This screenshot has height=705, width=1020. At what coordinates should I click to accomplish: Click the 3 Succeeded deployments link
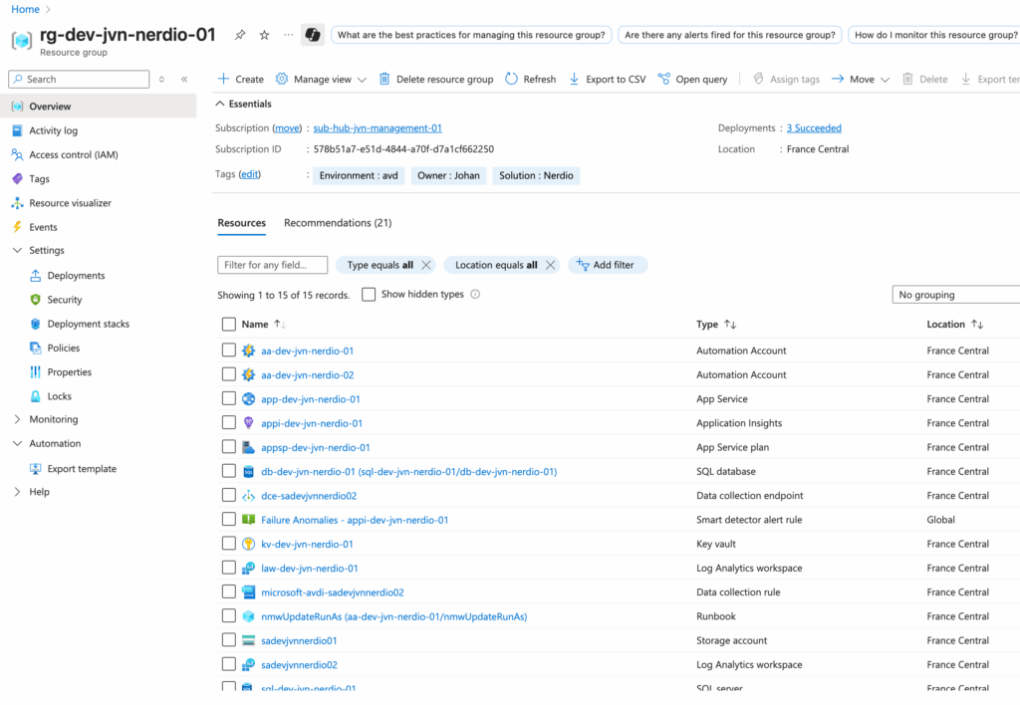coord(813,128)
